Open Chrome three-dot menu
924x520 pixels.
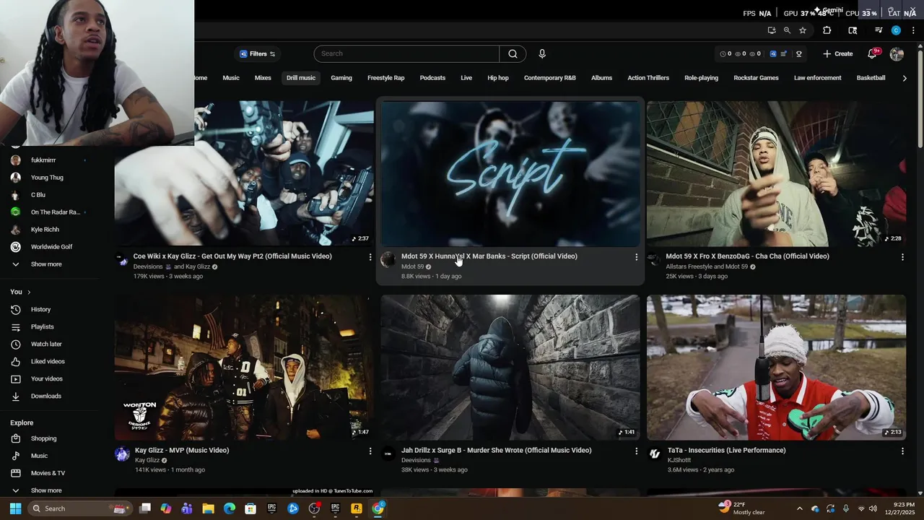pos(913,30)
